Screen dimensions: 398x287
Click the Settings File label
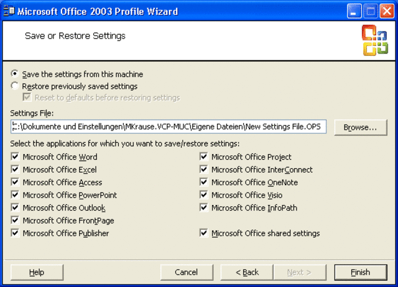pos(32,113)
